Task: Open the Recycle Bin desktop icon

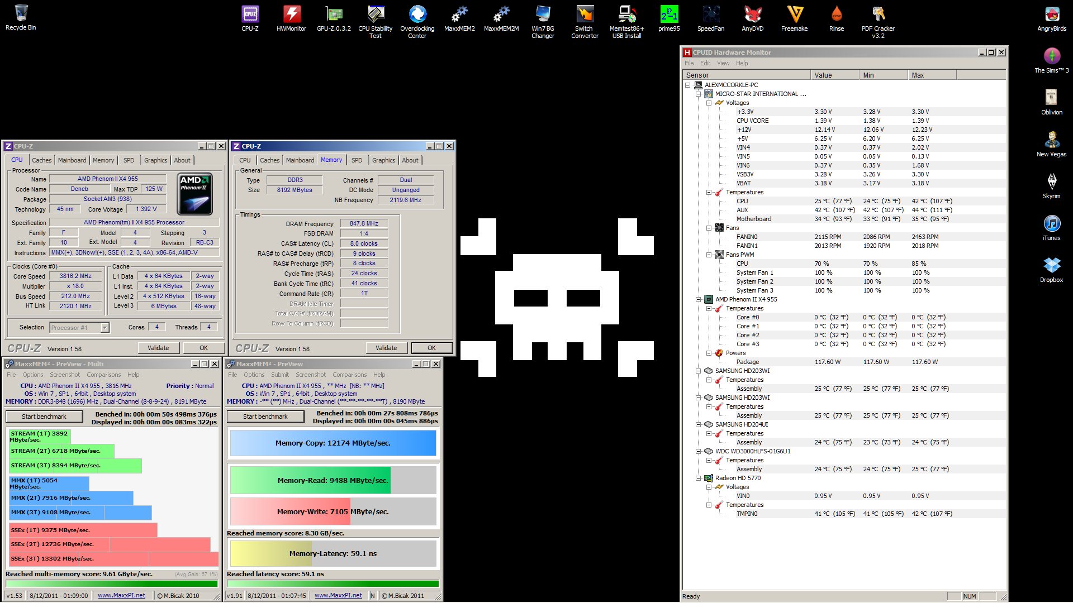Action: 21,17
